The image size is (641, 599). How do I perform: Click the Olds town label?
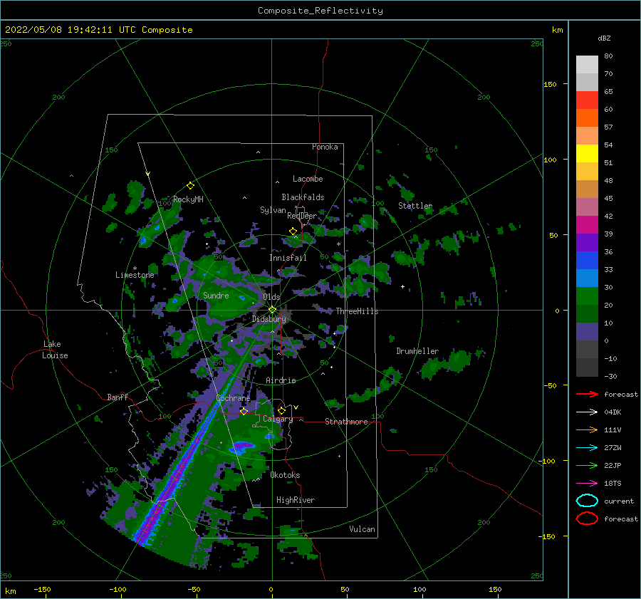(x=271, y=297)
